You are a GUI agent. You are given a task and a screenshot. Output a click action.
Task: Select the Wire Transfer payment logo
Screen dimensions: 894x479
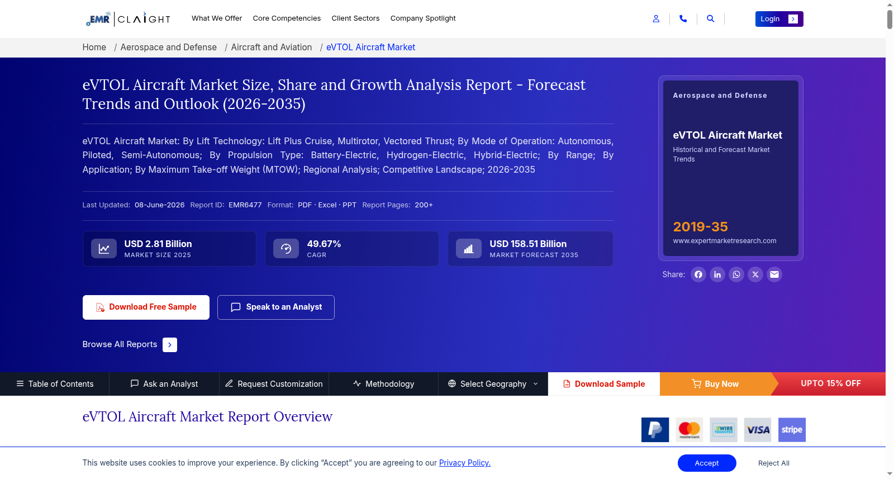tap(724, 430)
